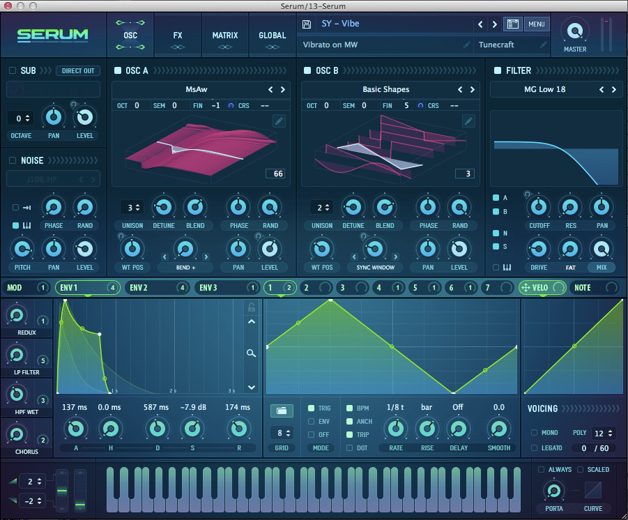Click the filter DRIVE knob
This screenshot has width=628, height=520.
pyautogui.click(x=539, y=249)
